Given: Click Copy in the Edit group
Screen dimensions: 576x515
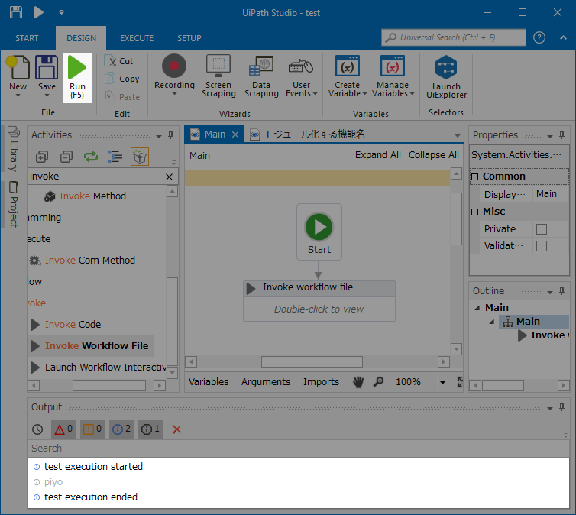Looking at the screenshot, I should pyautogui.click(x=122, y=79).
